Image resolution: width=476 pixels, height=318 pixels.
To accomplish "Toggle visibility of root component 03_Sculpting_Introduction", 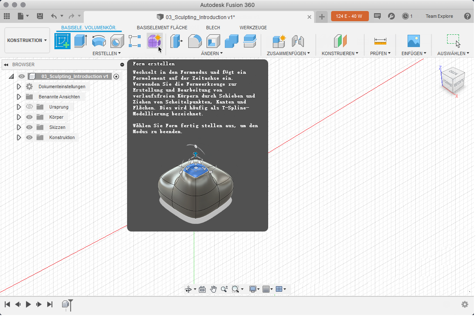I will click(21, 76).
